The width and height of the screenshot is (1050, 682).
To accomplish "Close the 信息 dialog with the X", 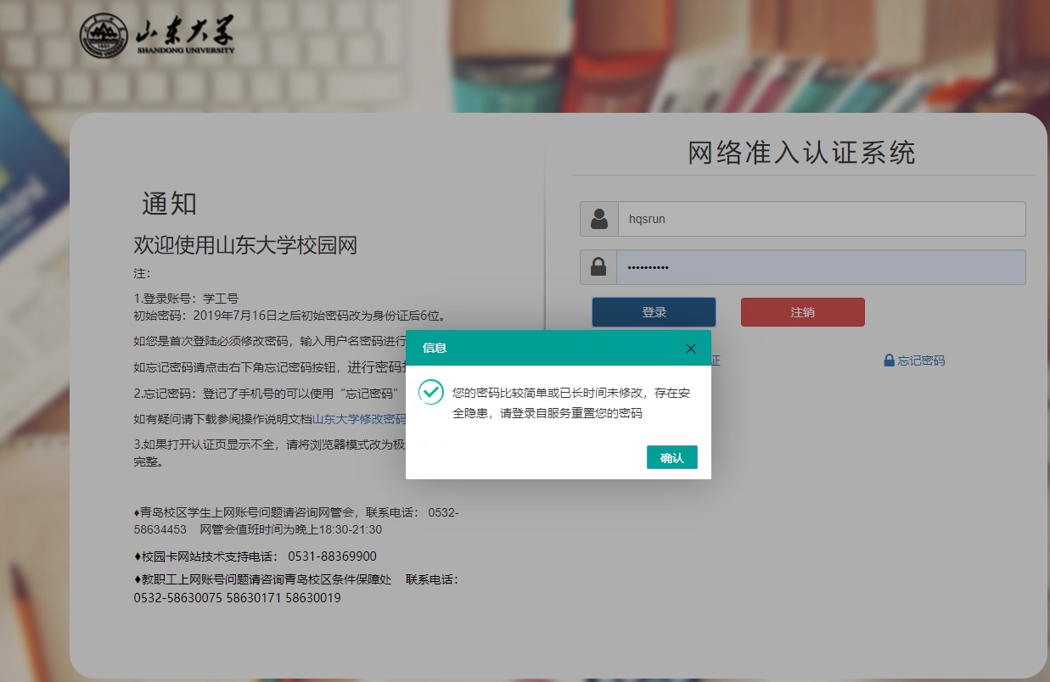I will tap(690, 349).
